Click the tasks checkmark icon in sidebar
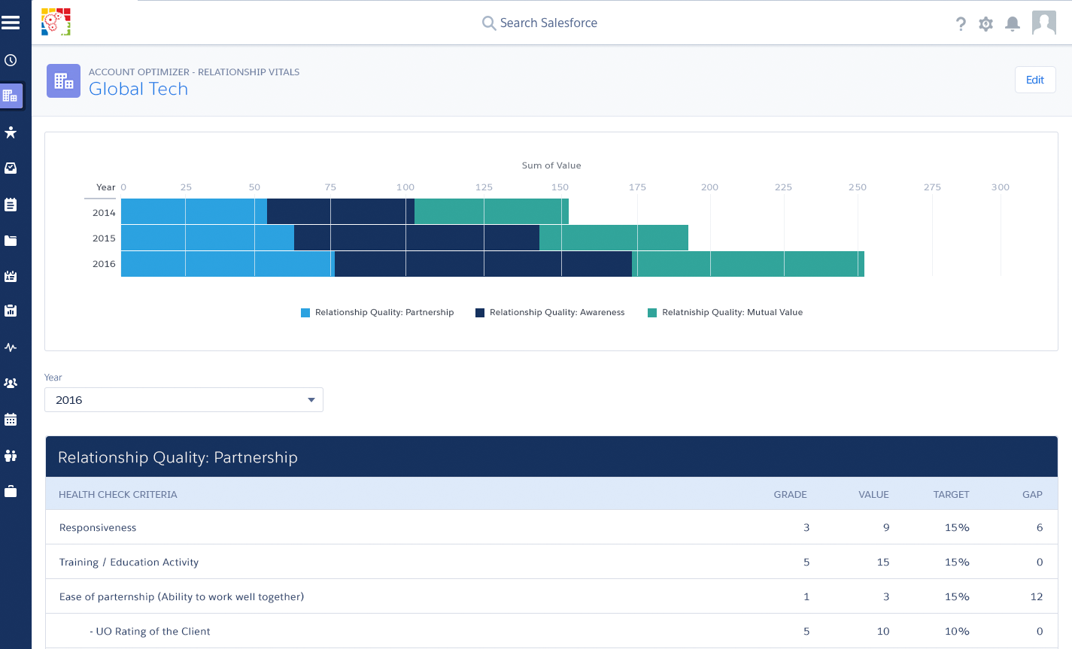The width and height of the screenshot is (1072, 649). 11,168
